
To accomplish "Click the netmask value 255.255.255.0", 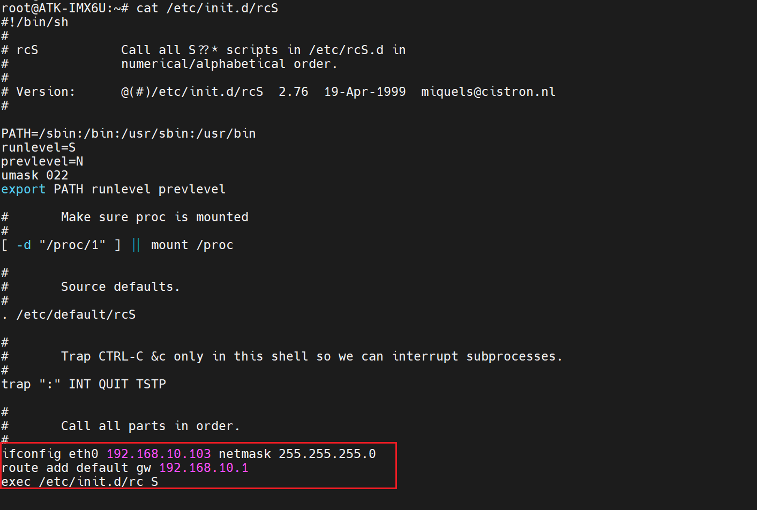I will click(x=327, y=454).
